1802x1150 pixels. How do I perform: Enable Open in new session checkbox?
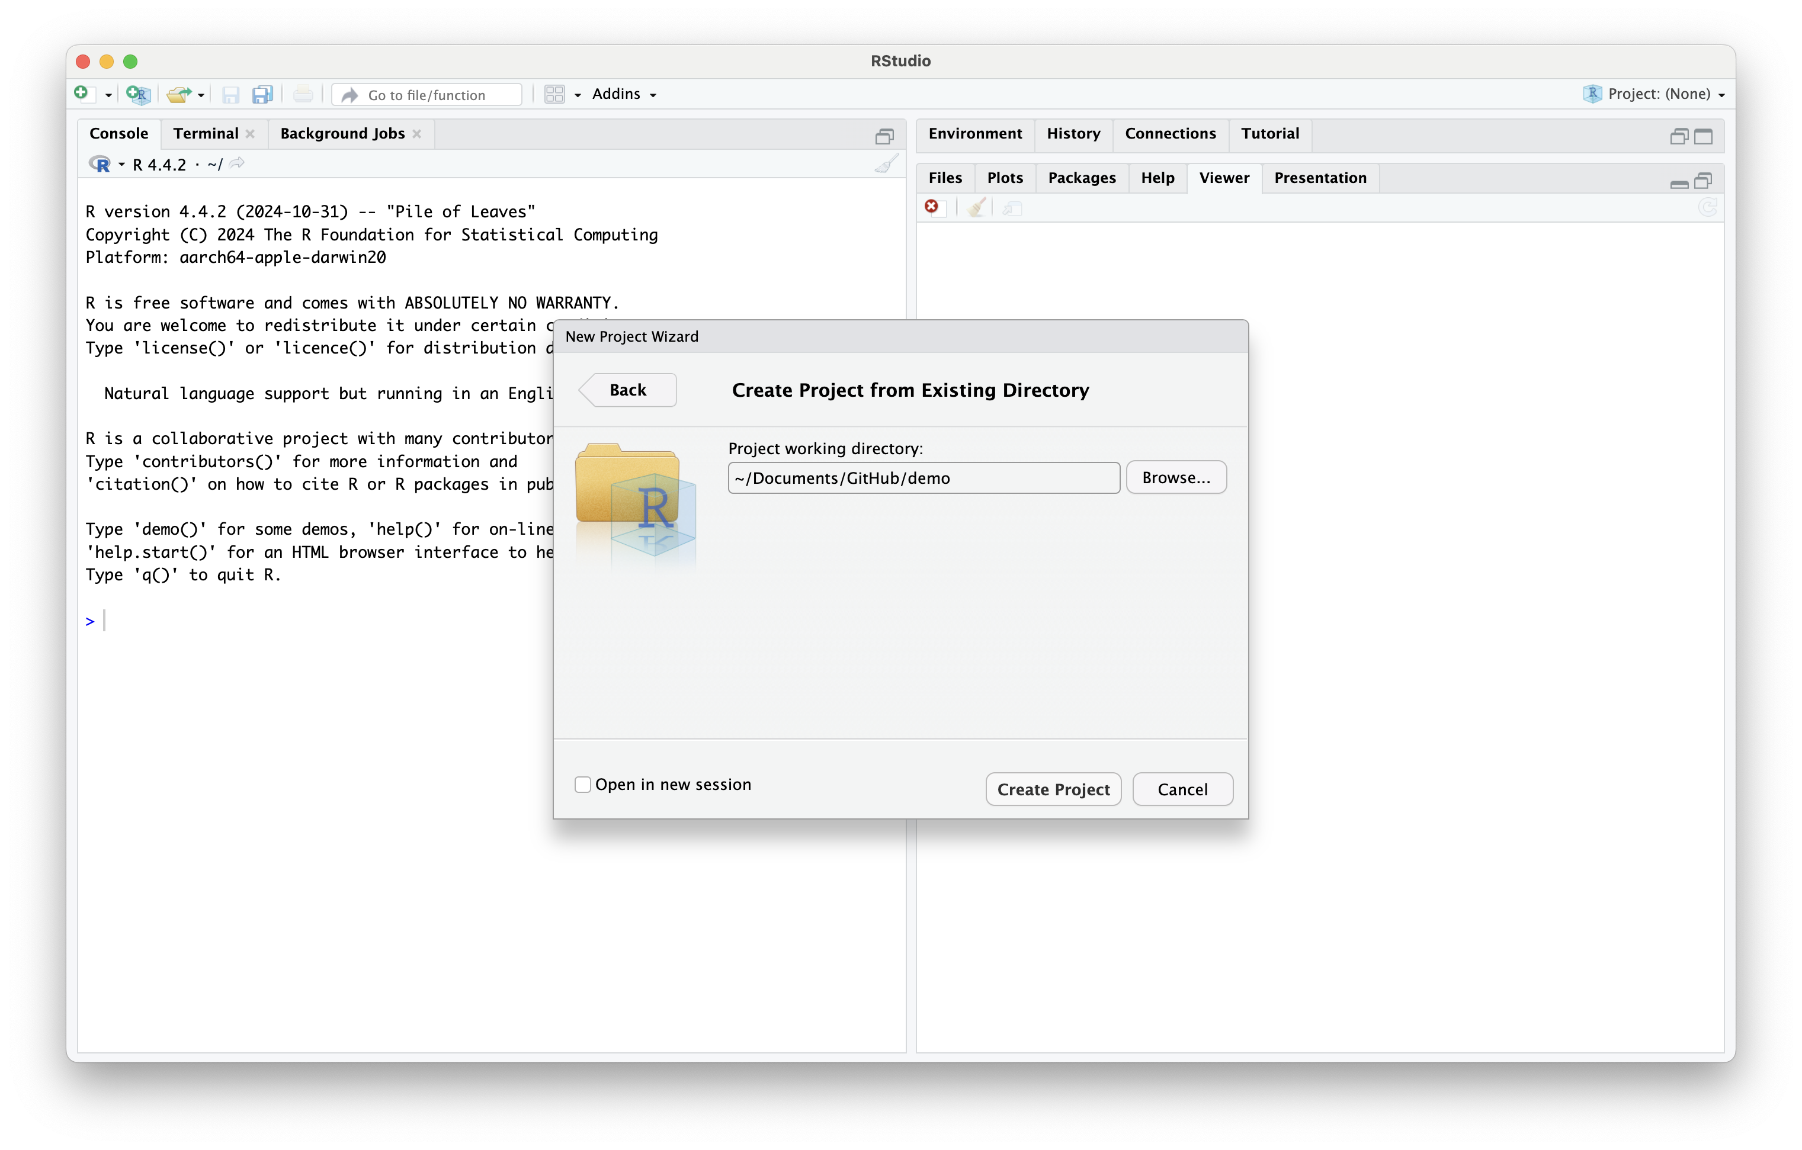(x=583, y=784)
